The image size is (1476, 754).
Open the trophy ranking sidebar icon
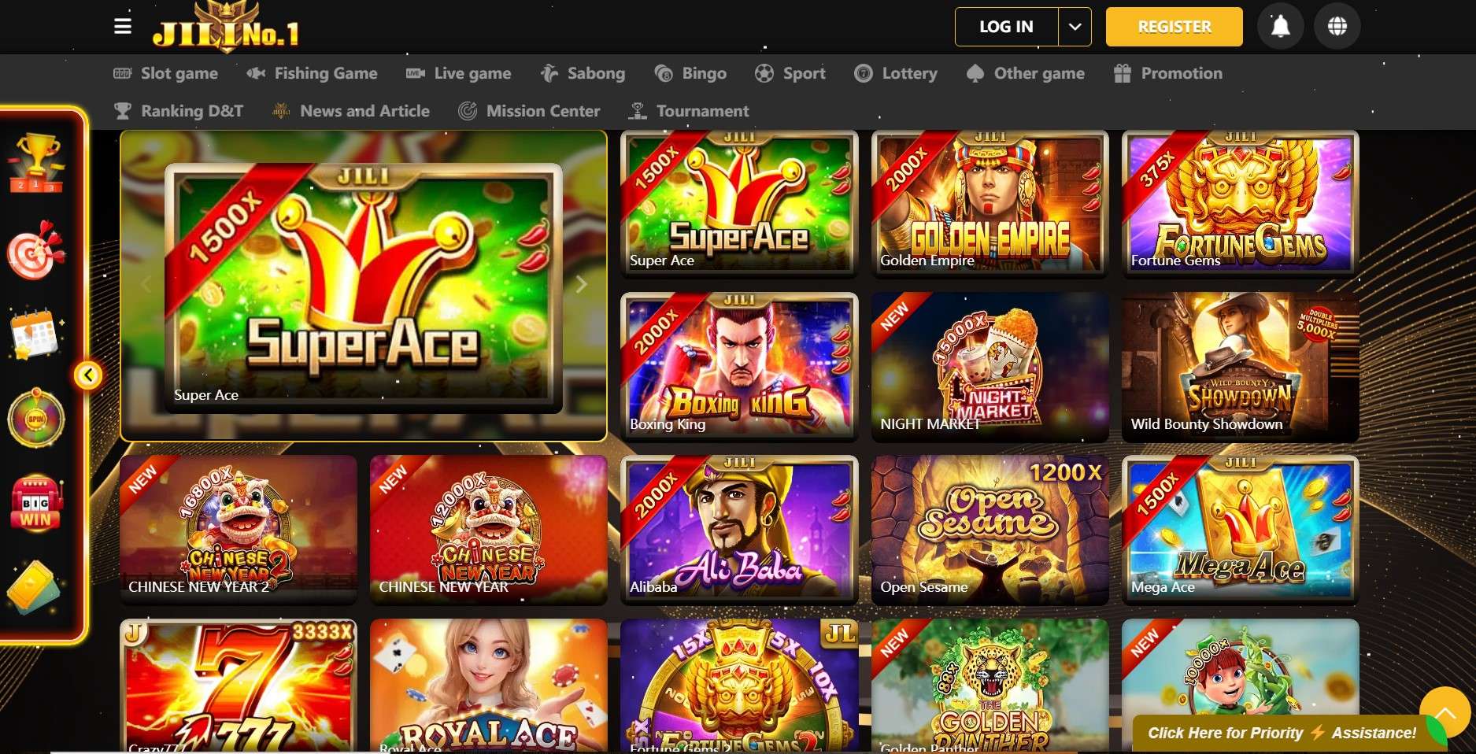coord(35,163)
